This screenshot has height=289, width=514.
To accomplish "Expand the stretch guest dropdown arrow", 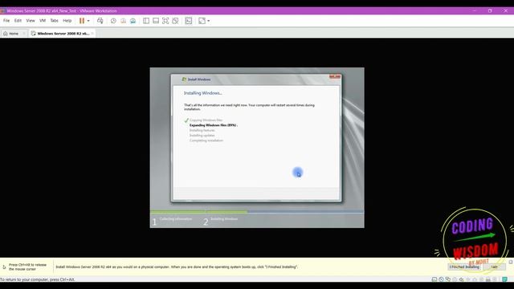I will tap(209, 21).
